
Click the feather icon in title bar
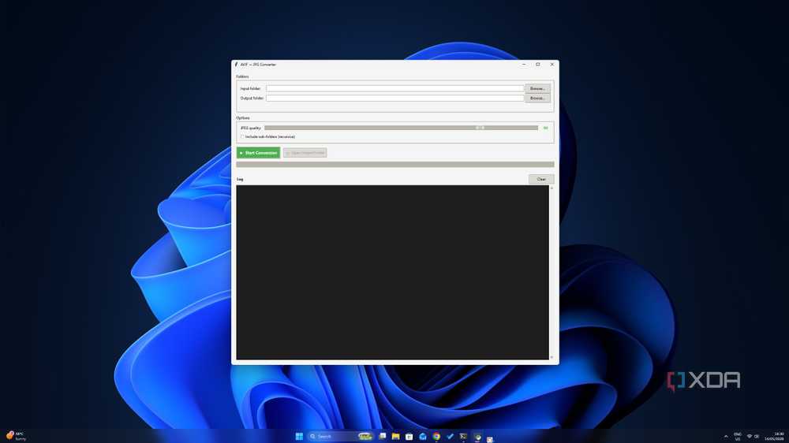(236, 65)
